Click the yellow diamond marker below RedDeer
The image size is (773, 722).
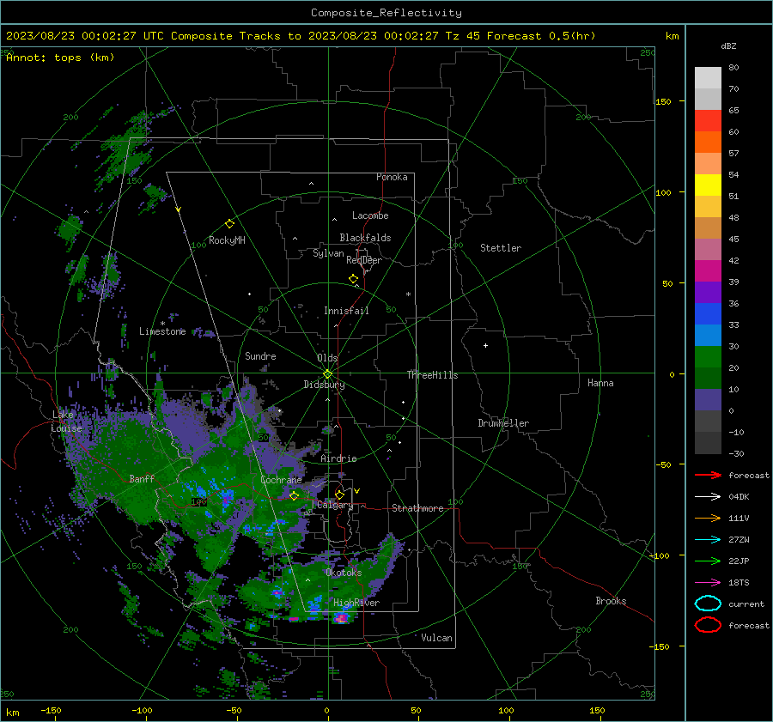point(353,279)
